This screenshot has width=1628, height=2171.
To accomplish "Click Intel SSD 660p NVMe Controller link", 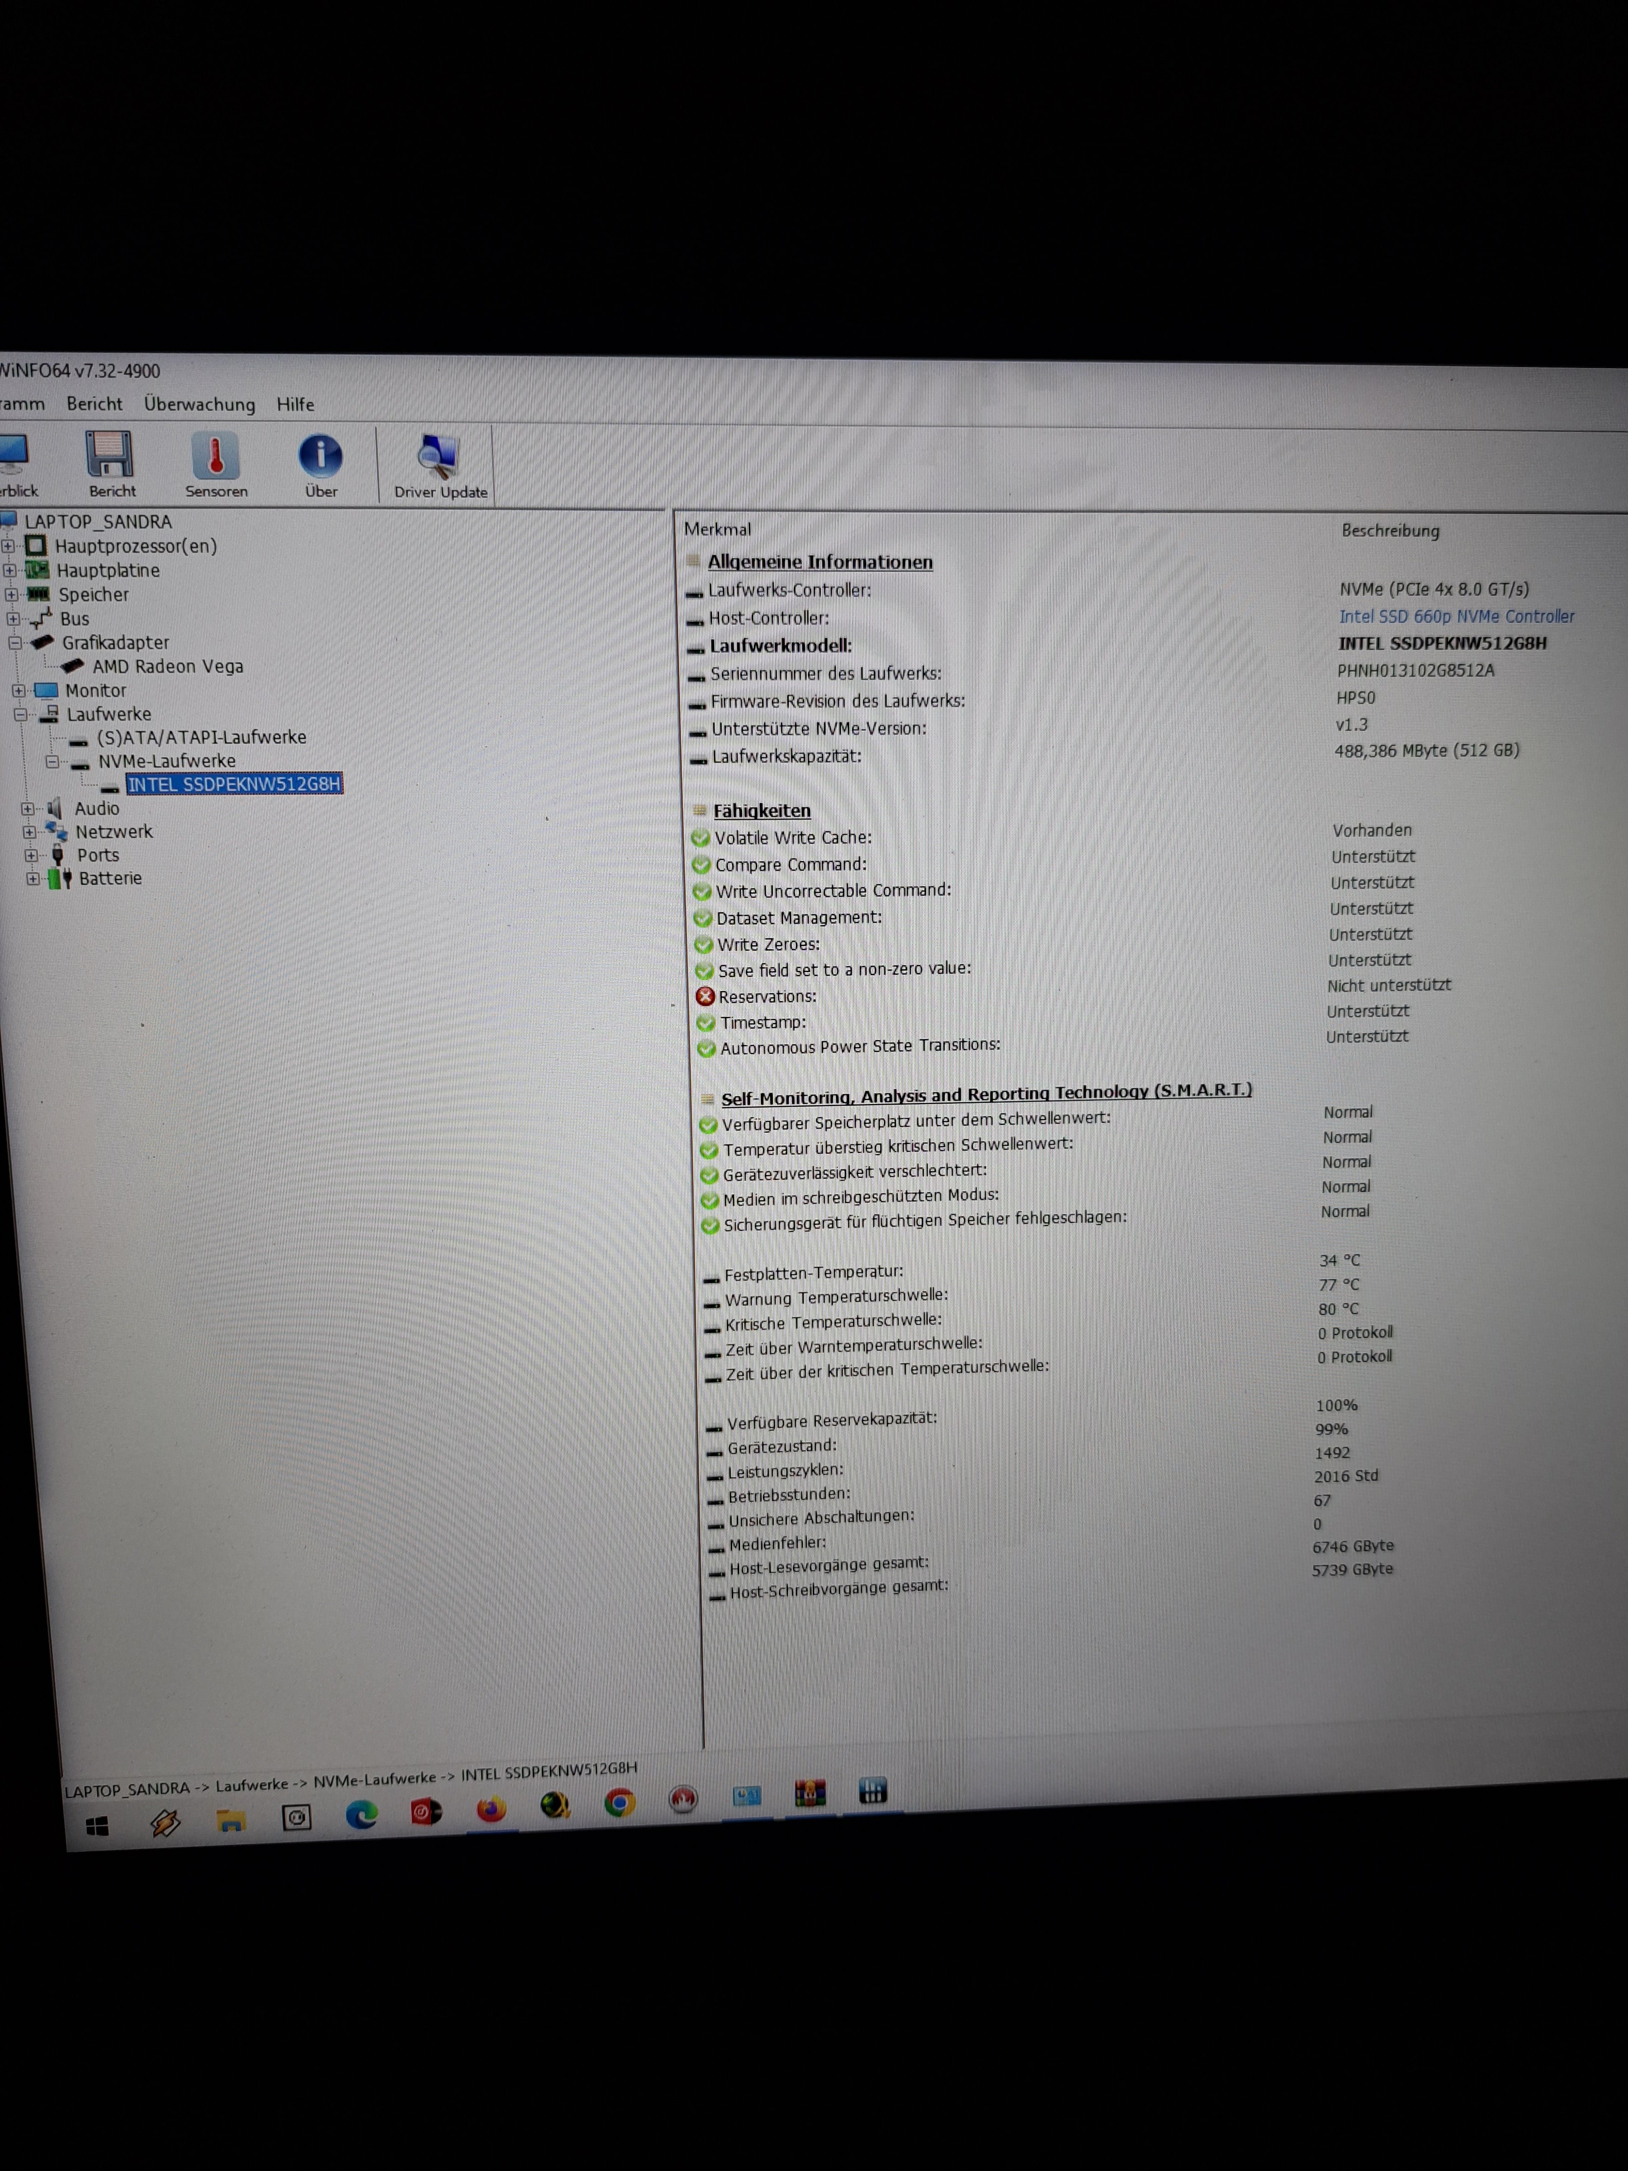I will click(x=1456, y=616).
